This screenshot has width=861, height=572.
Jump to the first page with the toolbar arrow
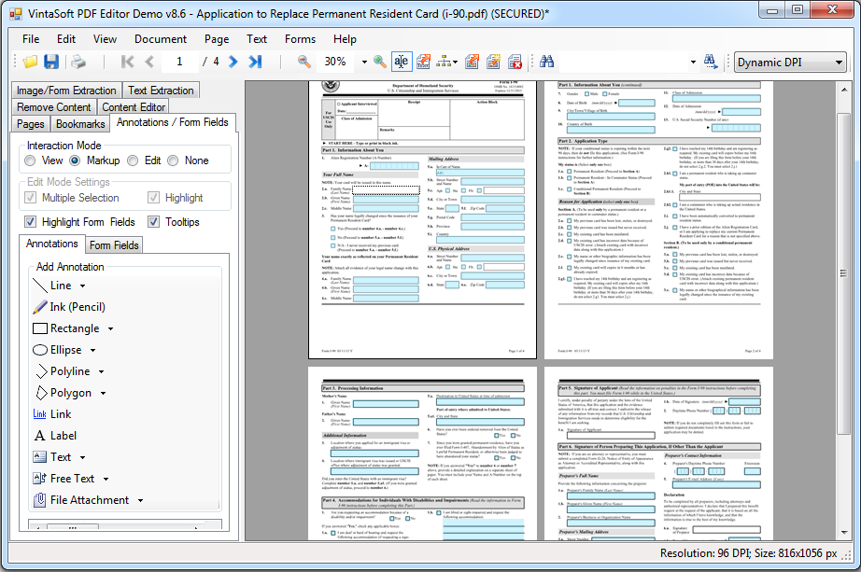coord(127,62)
